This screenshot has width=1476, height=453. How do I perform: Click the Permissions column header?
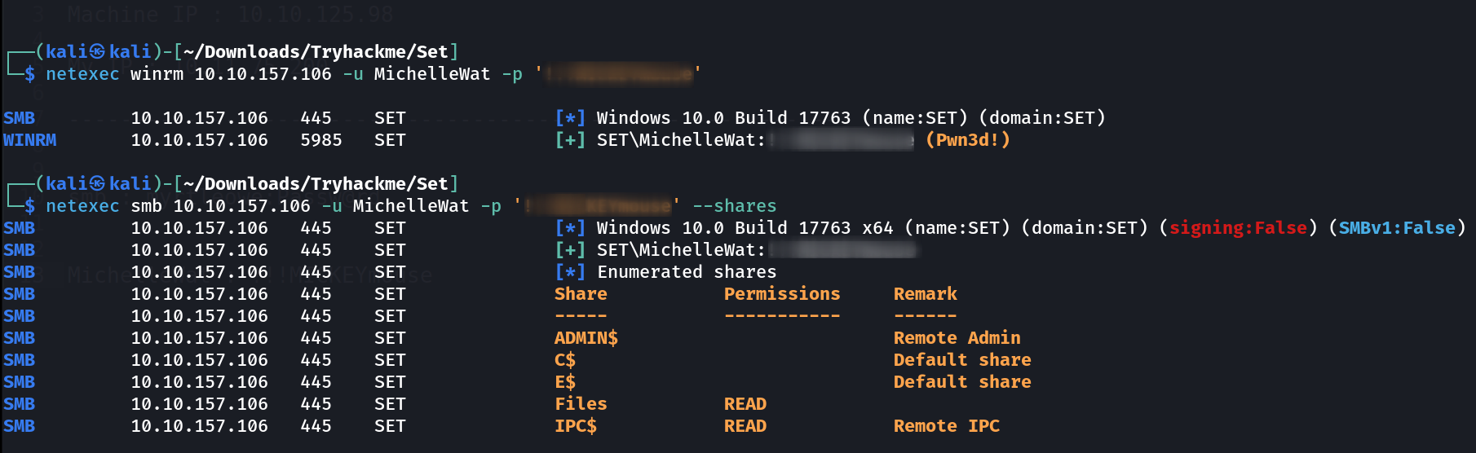(x=782, y=294)
